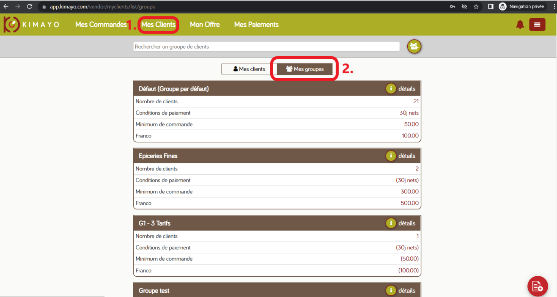Bookmark this page with the star icon
The width and height of the screenshot is (557, 297).
point(476,6)
